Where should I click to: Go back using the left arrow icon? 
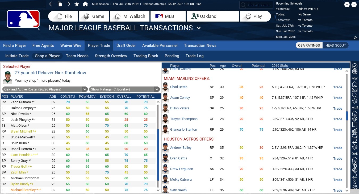click(52, 4)
